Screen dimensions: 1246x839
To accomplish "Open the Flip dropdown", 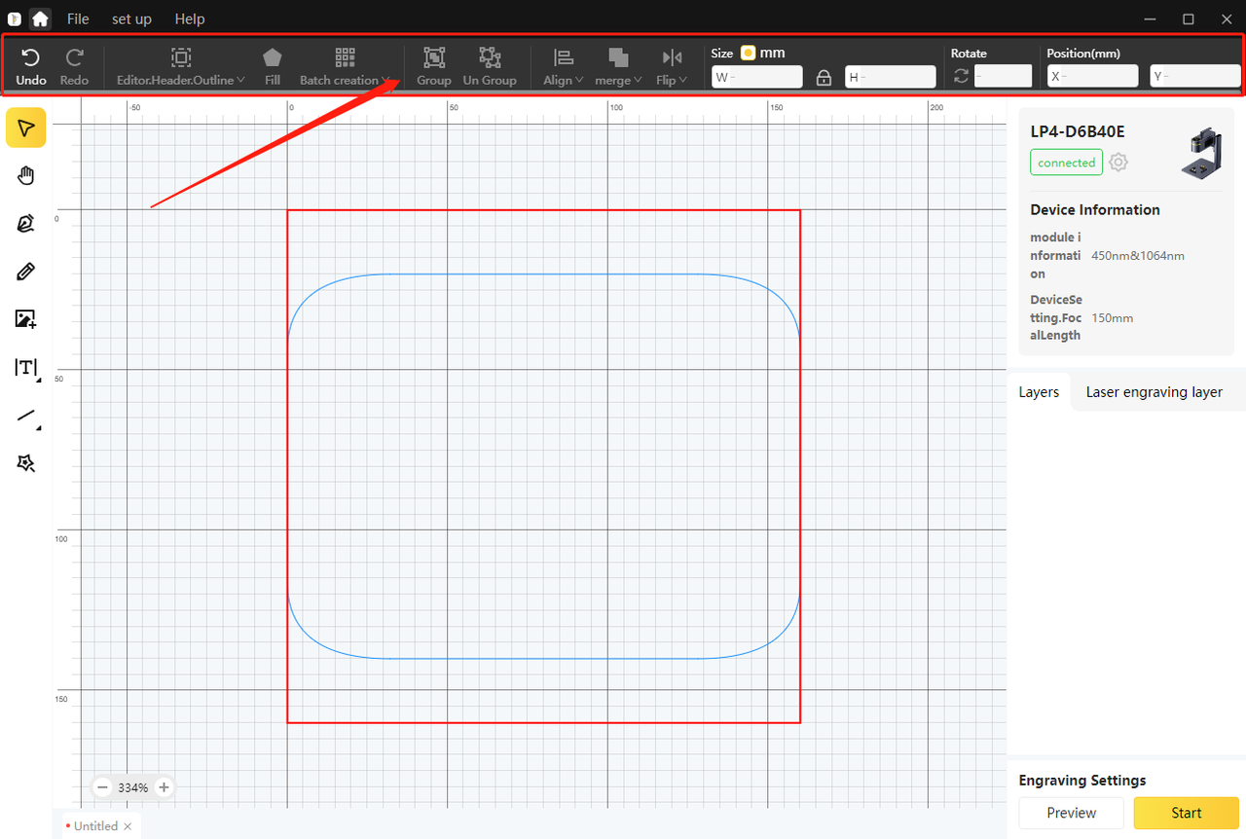I will click(x=672, y=67).
